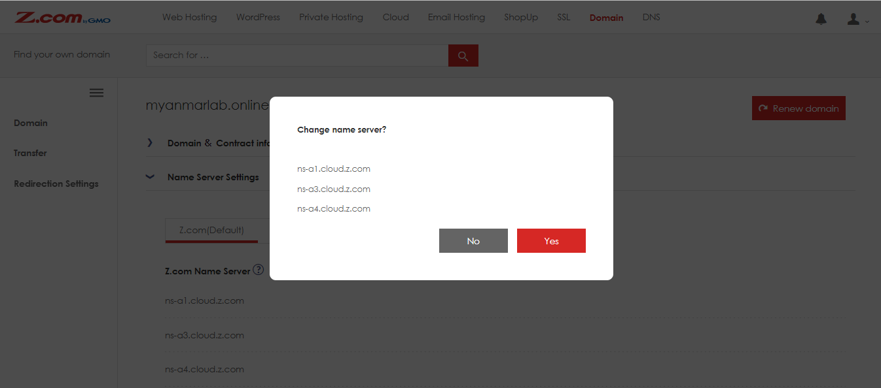
Task: Click the "Find your own domain" label
Action: click(62, 54)
